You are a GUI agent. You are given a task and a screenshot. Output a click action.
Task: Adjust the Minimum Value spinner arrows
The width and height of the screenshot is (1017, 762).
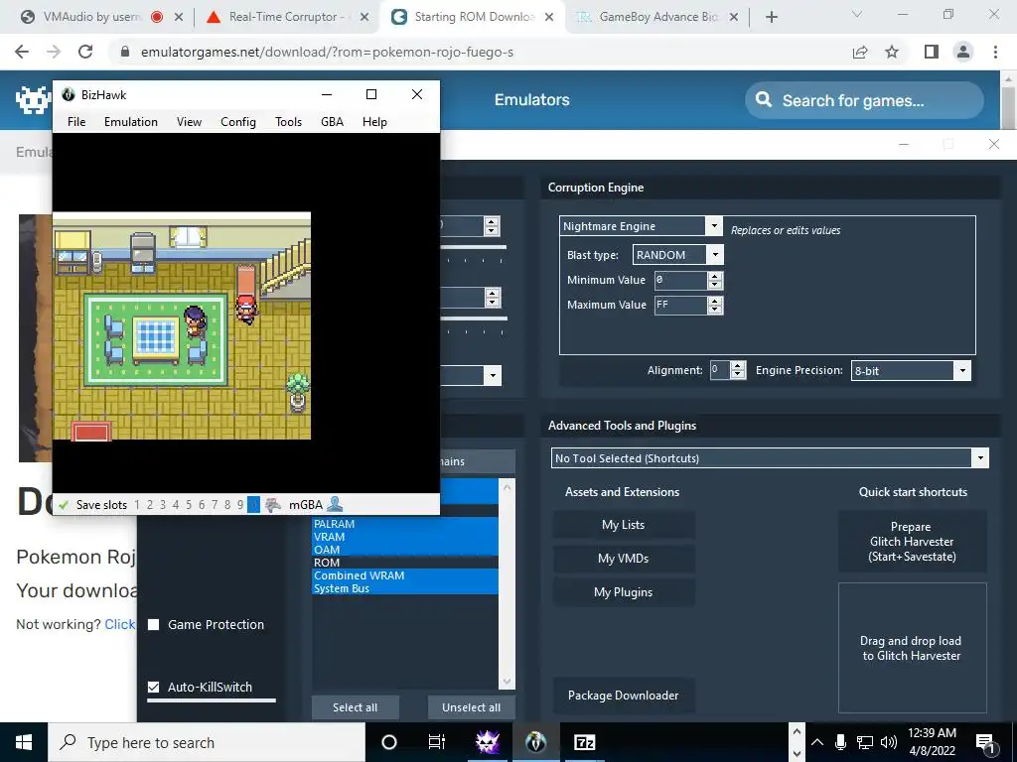[715, 280]
